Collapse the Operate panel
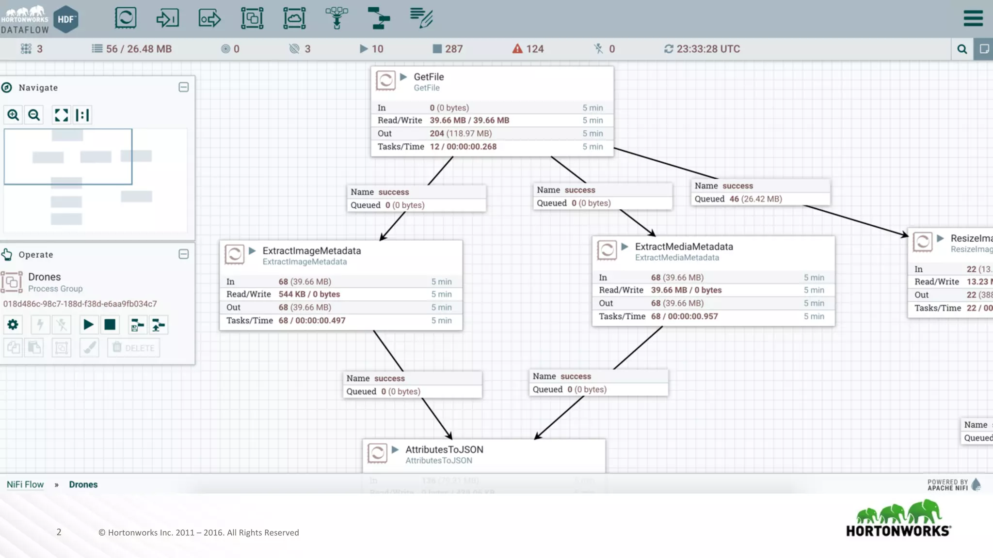 point(183,254)
